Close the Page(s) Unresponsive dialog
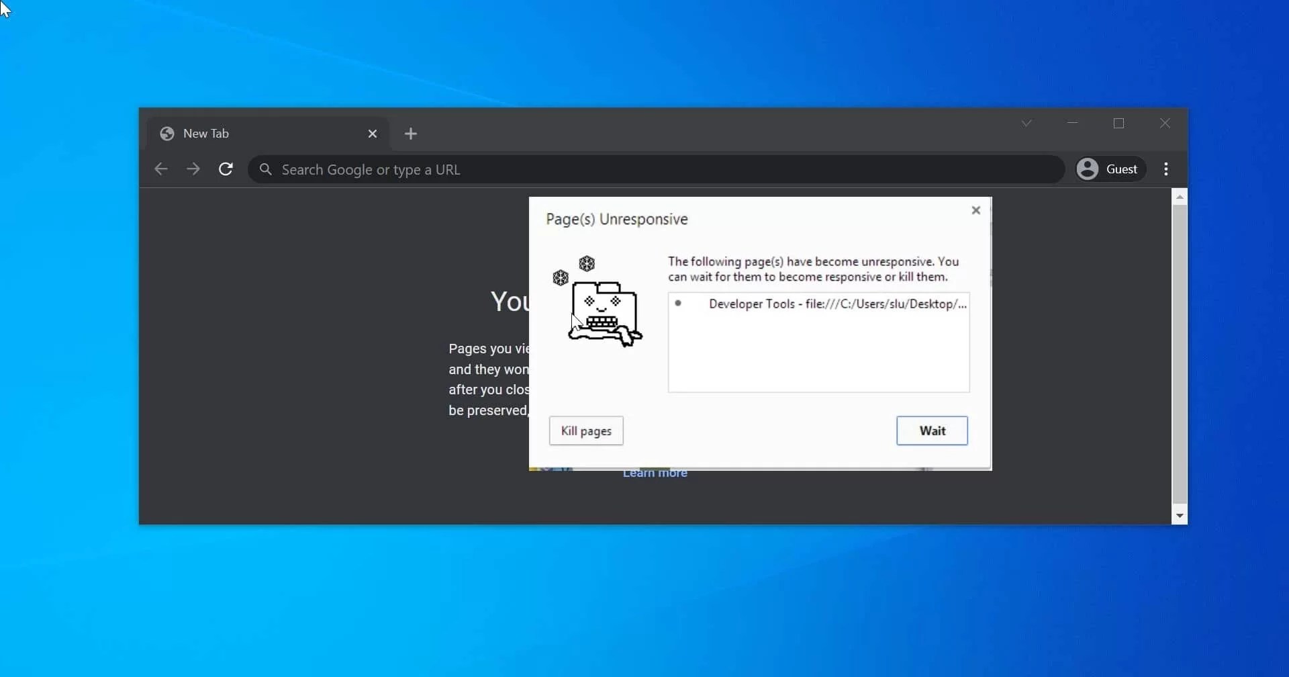 click(x=976, y=210)
